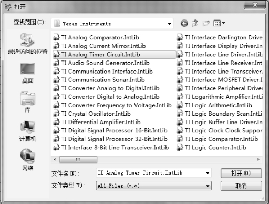Image resolution: width=269 pixels, height=204 pixels.
Task: Click the back navigation arrow icon
Action: click(184, 23)
